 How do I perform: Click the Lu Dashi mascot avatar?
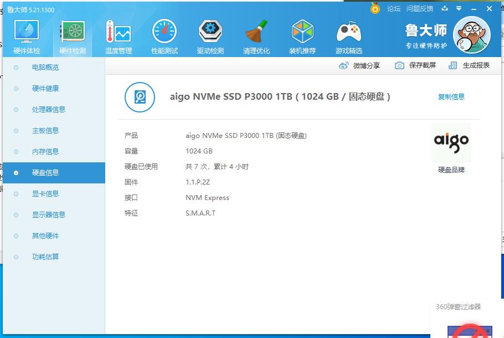(471, 34)
